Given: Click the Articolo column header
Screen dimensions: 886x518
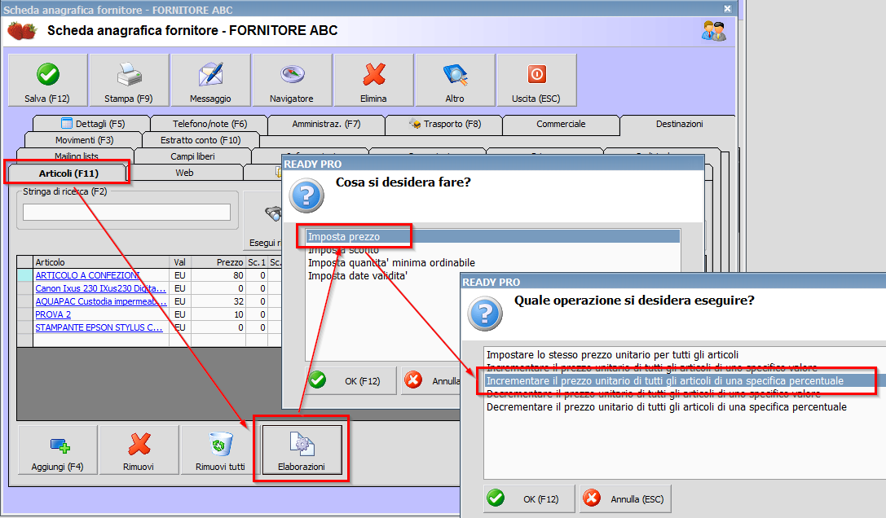Looking at the screenshot, I should click(101, 262).
